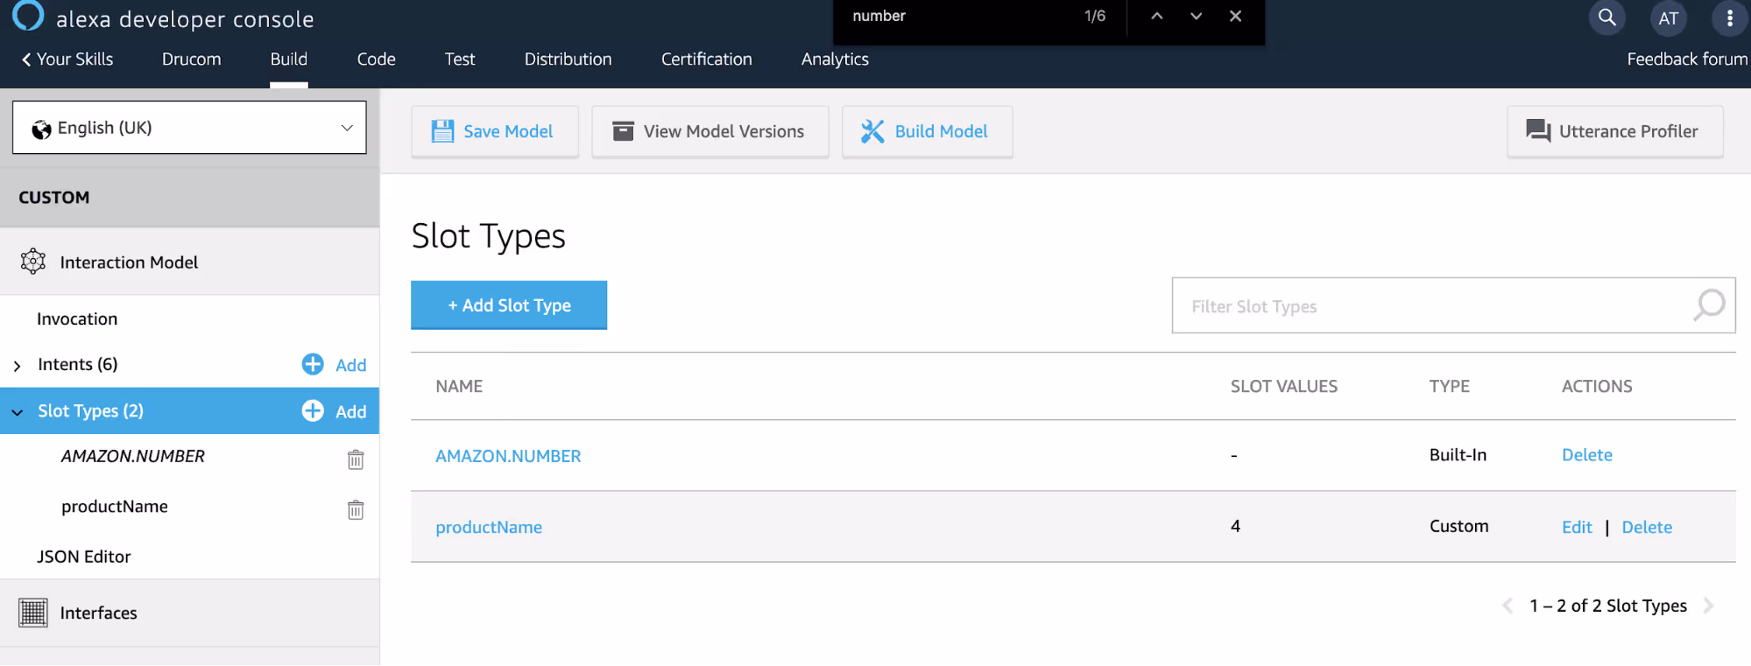Add a slot type via sidebar plus icon
1751x666 pixels.
(313, 410)
